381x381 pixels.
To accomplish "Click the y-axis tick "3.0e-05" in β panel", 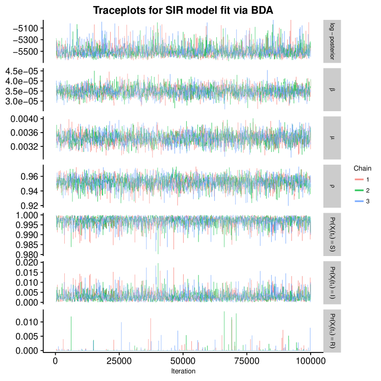I will (22, 101).
